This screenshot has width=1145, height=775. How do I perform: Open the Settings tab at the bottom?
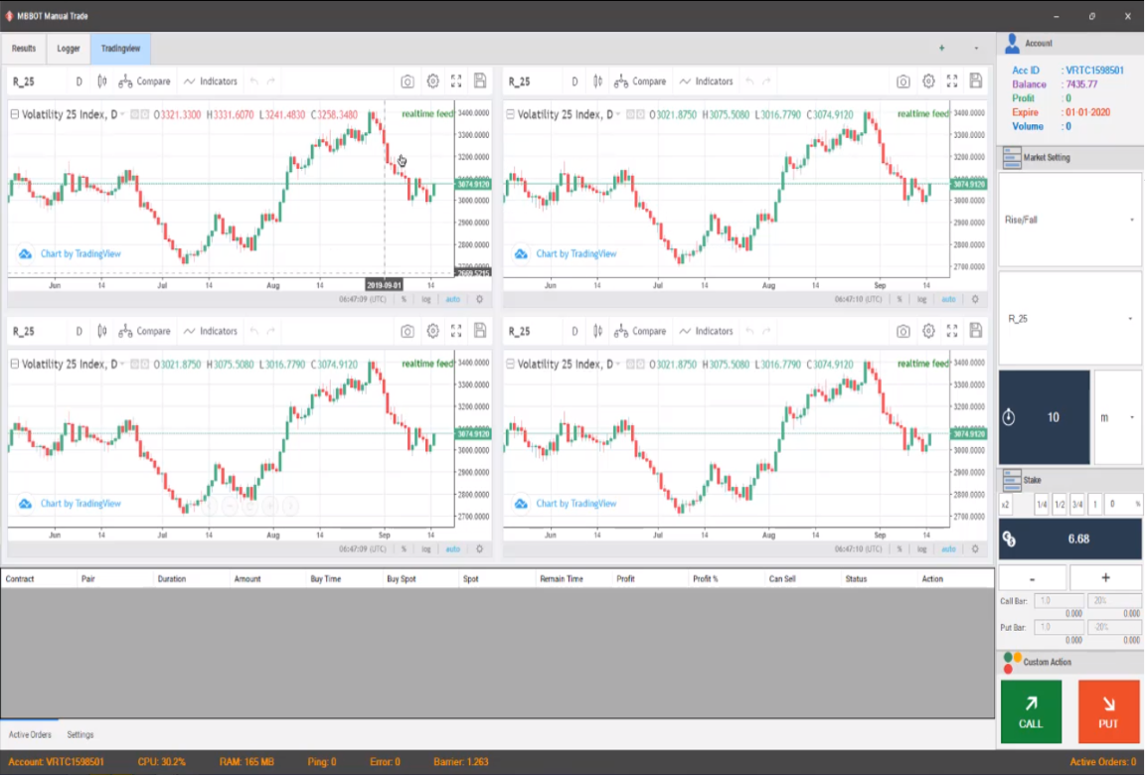tap(81, 734)
